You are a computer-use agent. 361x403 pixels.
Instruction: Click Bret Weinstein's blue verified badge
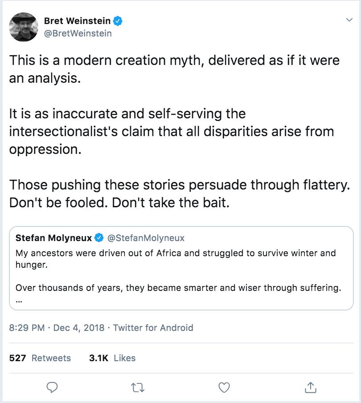click(118, 21)
